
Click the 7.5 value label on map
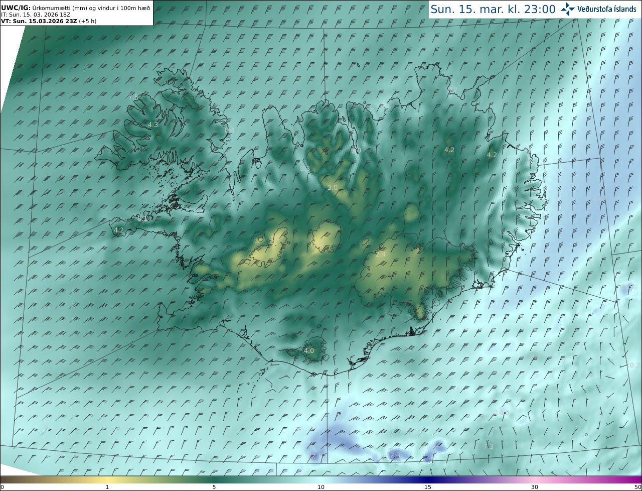(133, 97)
